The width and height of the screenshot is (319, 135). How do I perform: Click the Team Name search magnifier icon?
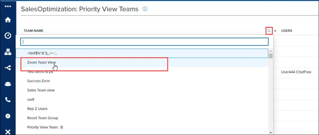click(269, 31)
